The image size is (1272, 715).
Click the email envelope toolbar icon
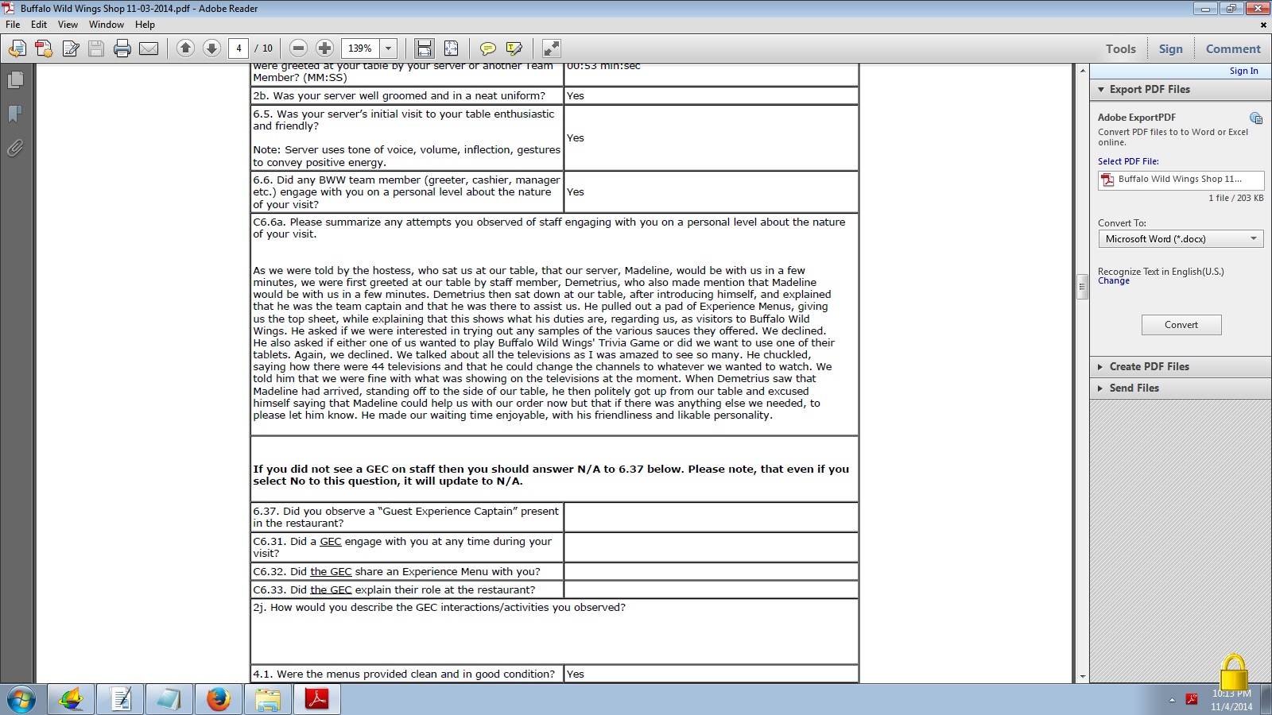click(x=149, y=48)
